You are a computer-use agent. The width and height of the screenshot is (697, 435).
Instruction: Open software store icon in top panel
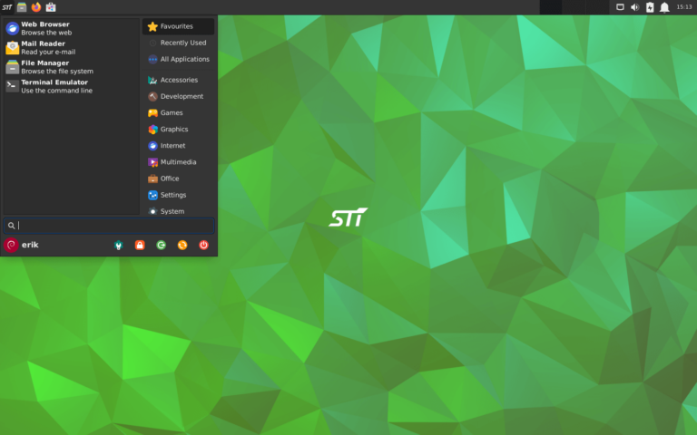tap(51, 7)
